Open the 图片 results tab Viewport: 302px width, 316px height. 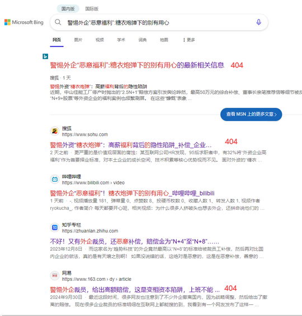tap(78, 40)
